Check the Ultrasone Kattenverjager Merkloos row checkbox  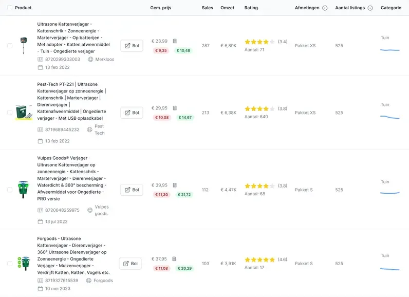click(x=10, y=46)
